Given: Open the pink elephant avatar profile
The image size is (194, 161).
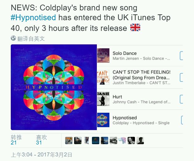Looking at the screenshot, I should point(122,140).
